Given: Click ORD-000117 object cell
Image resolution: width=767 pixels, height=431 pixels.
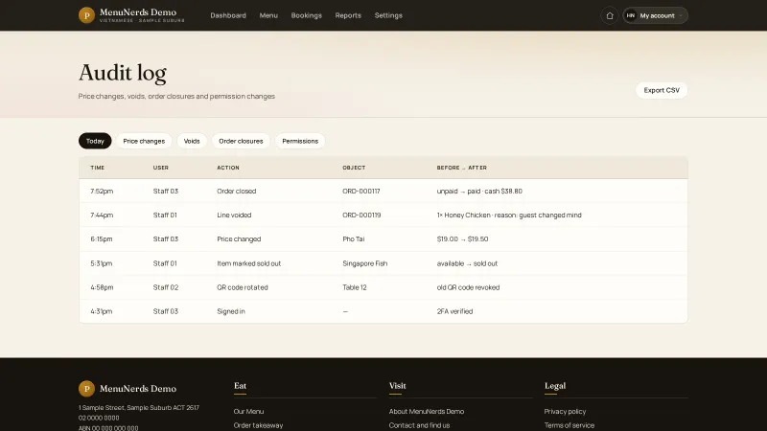Looking at the screenshot, I should [361, 191].
